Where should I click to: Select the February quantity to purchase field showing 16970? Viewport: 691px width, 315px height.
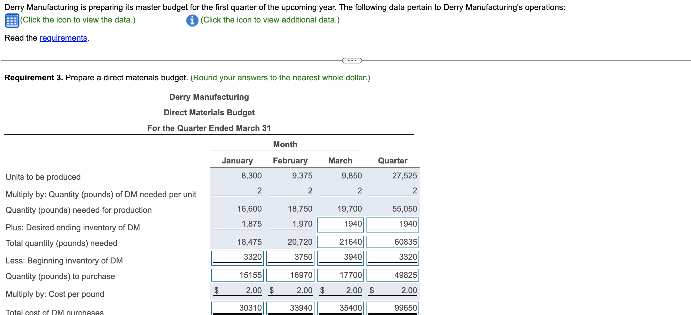coord(290,275)
